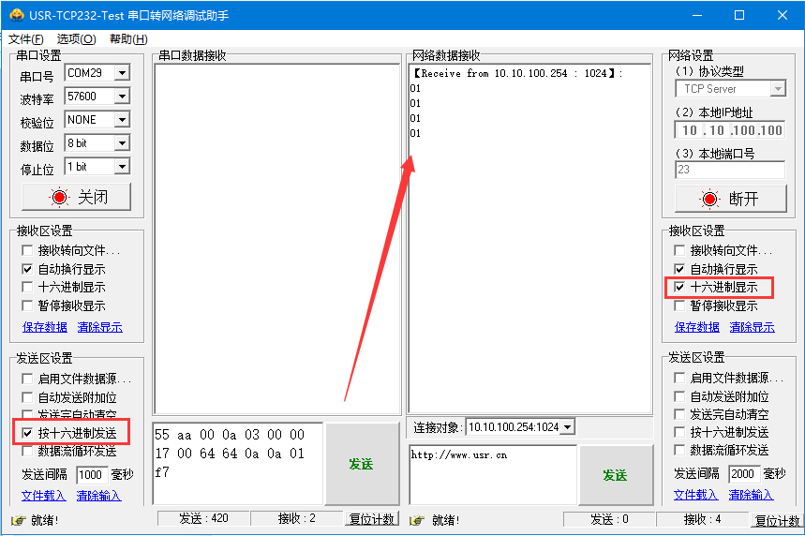The image size is (805, 536).
Task: Open the 文件(F) menu
Action: click(x=25, y=39)
